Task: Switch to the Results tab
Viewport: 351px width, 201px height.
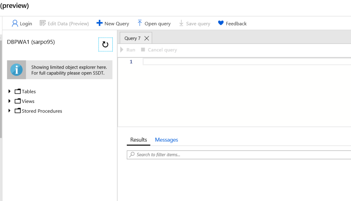Action: [x=138, y=140]
